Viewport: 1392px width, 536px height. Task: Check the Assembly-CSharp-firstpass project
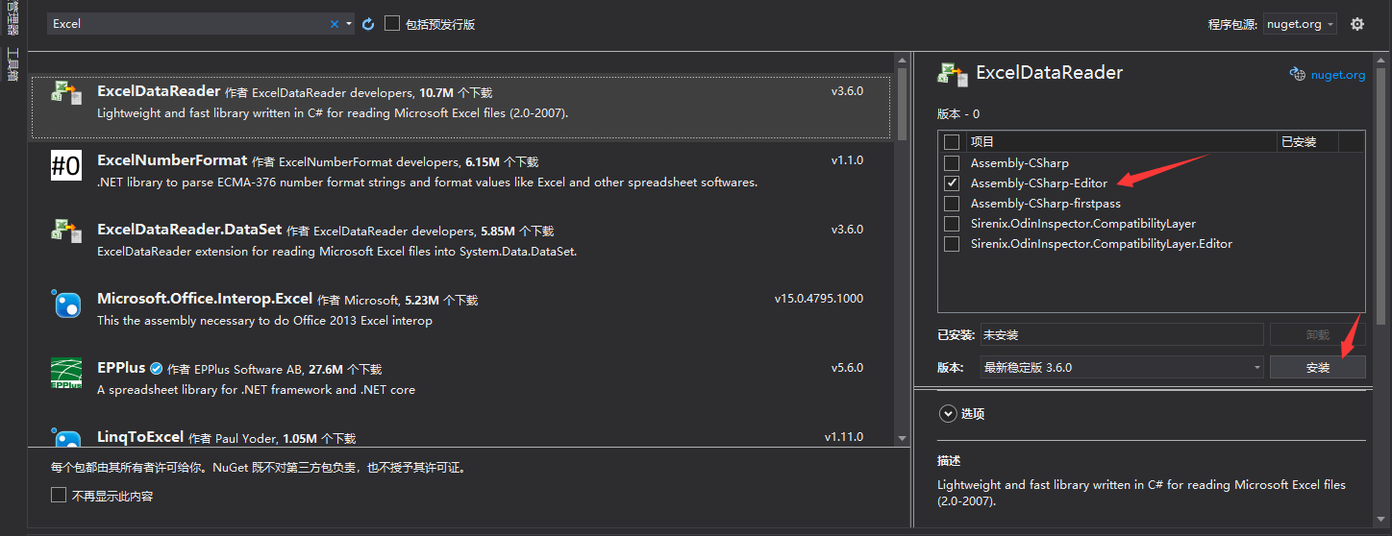pos(952,204)
